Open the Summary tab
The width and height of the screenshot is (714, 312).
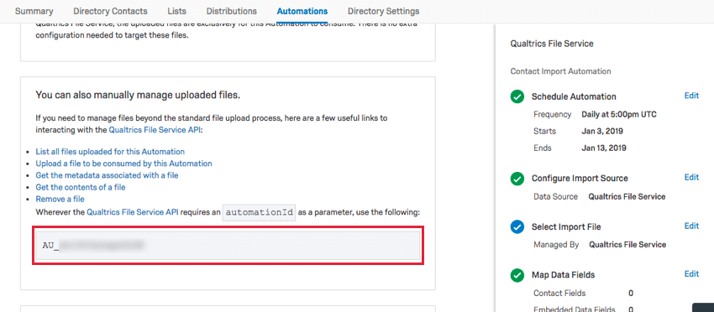[34, 12]
